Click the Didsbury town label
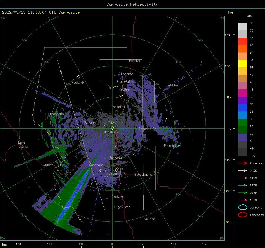 [x=111, y=132]
